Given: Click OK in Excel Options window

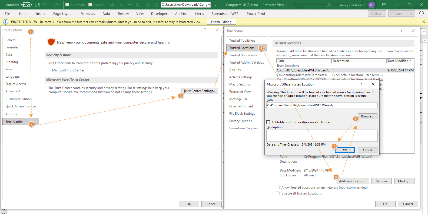Looking at the screenshot, I should [x=189, y=204].
